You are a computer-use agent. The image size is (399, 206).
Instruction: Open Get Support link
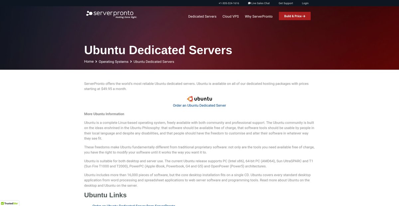click(286, 3)
